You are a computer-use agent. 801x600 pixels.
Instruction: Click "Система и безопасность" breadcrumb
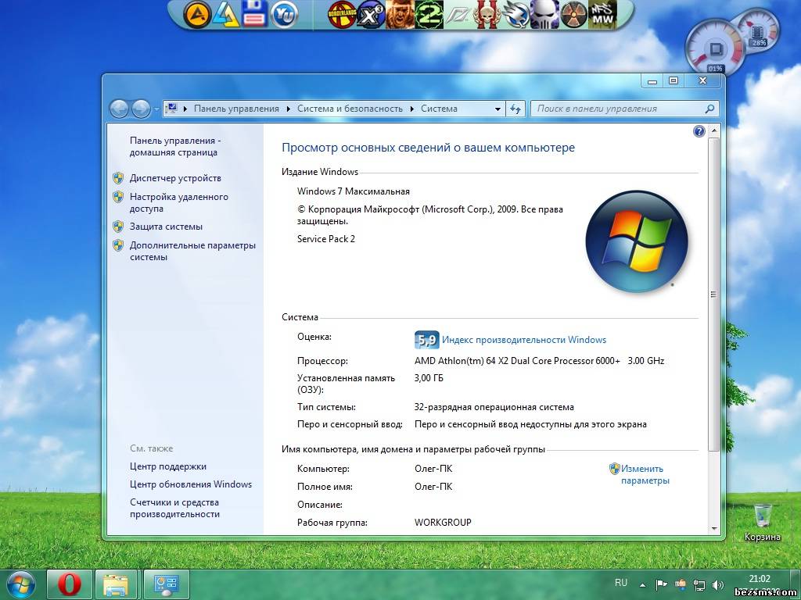pos(350,109)
